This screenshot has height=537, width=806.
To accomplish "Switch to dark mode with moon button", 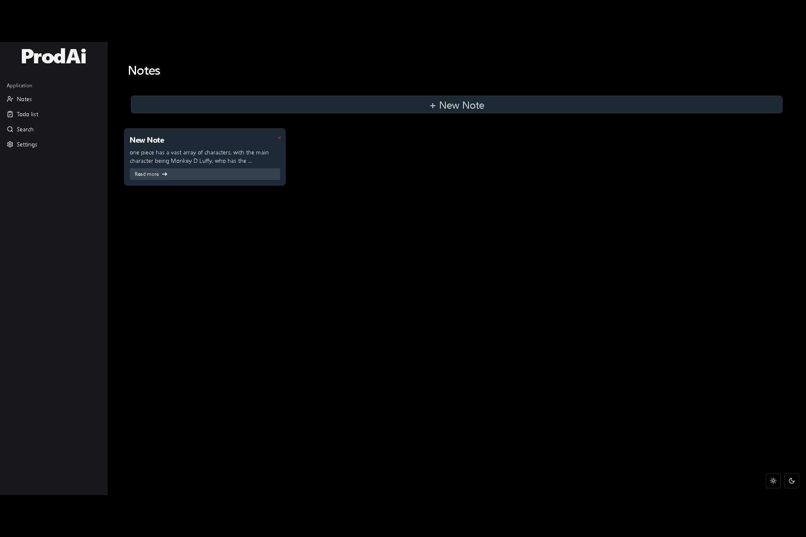I will [x=791, y=481].
